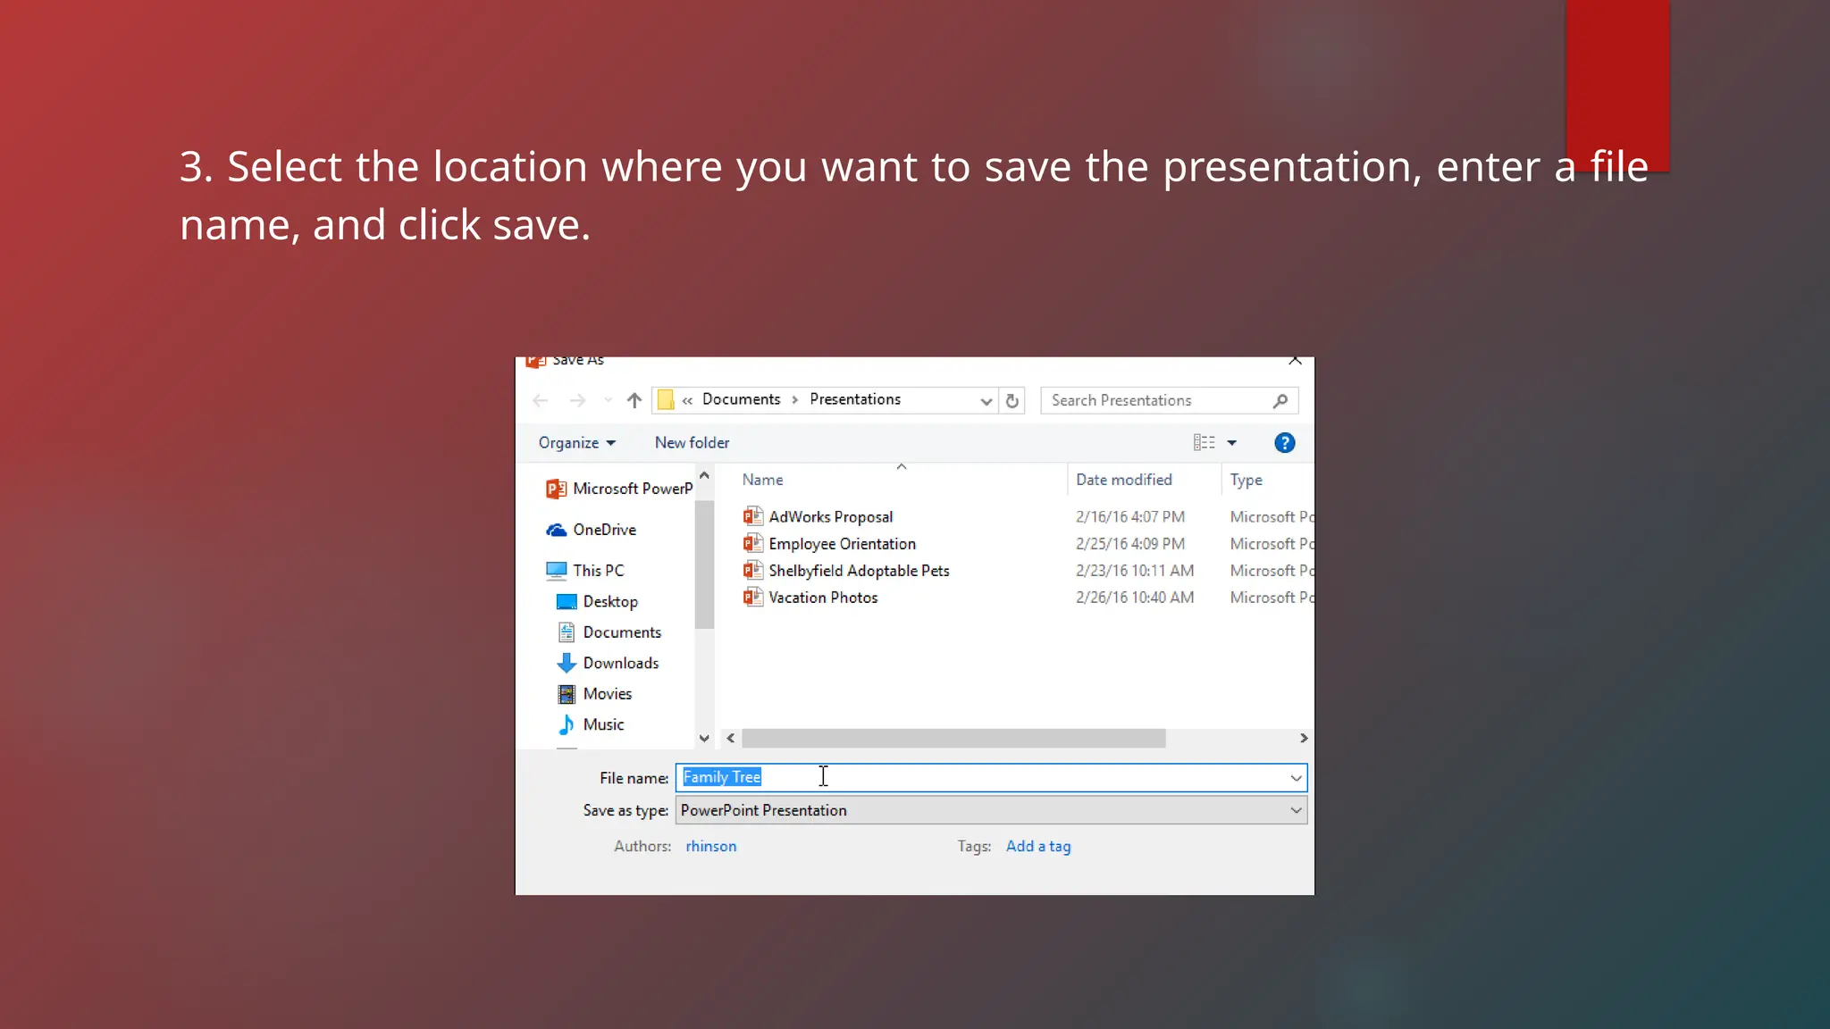The height and width of the screenshot is (1029, 1830).
Task: Select the Employee Orientation file
Action: tap(842, 544)
